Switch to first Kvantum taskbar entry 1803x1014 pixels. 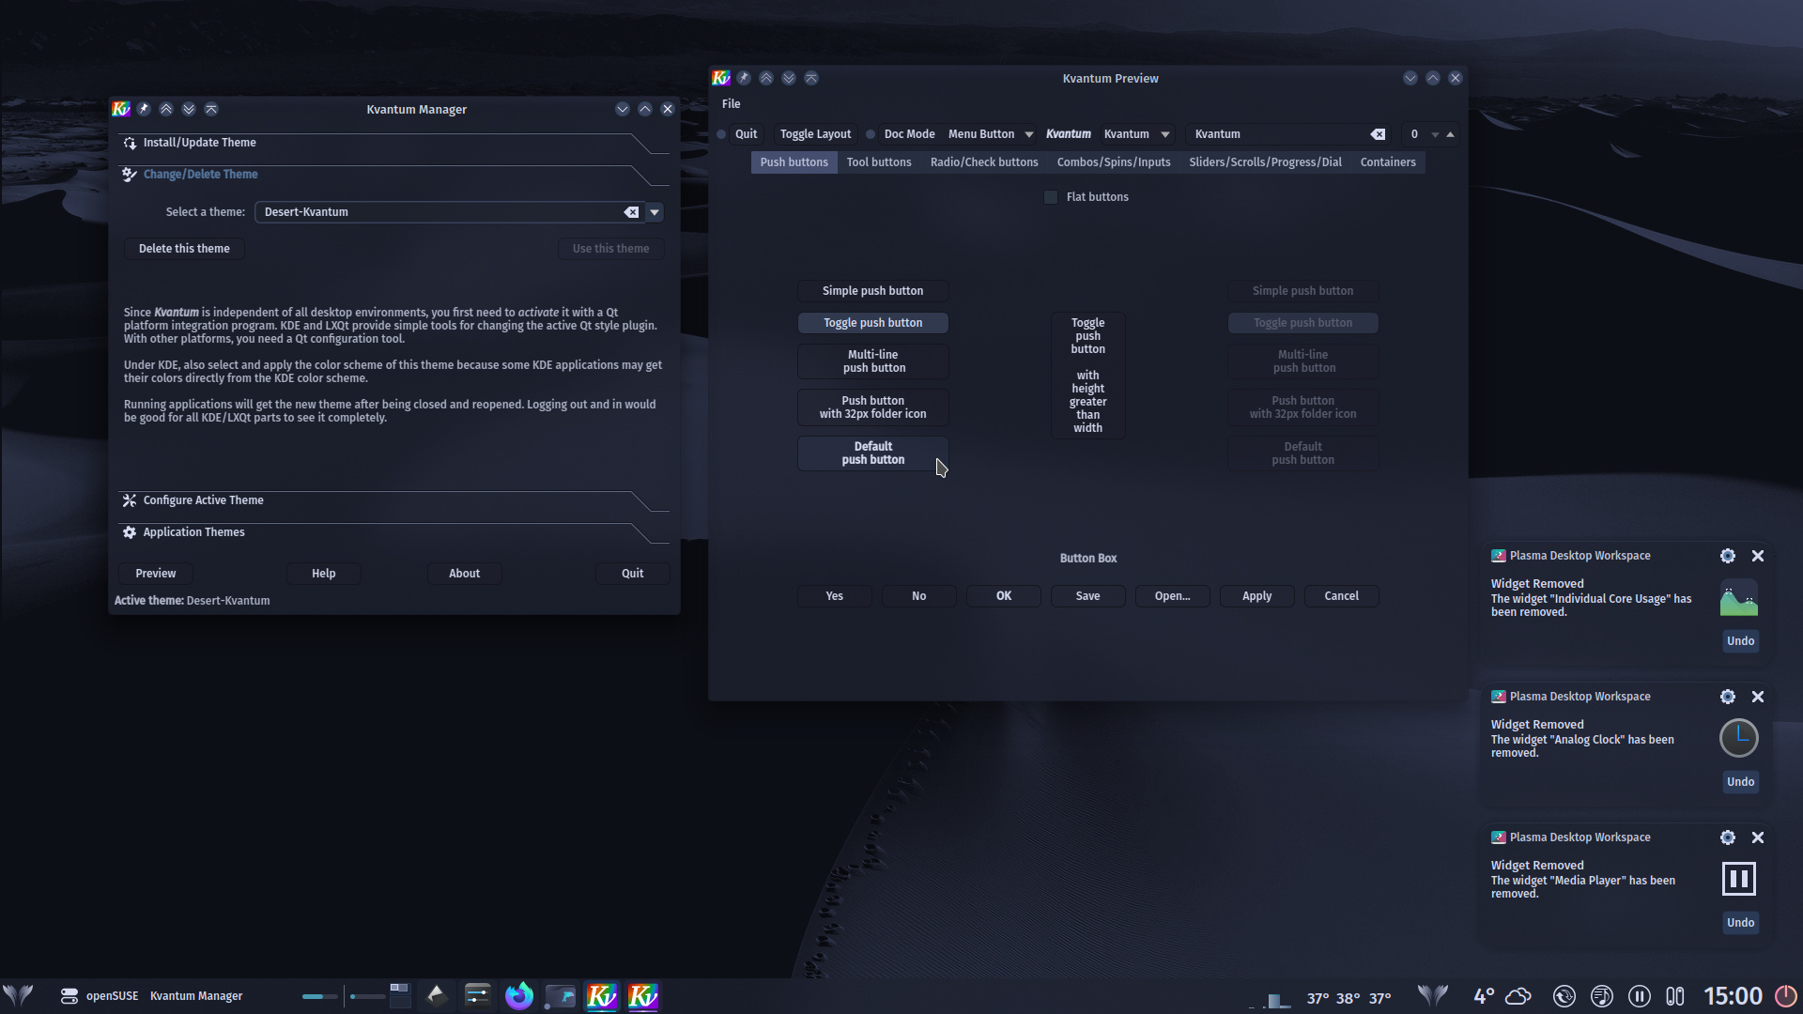602,995
